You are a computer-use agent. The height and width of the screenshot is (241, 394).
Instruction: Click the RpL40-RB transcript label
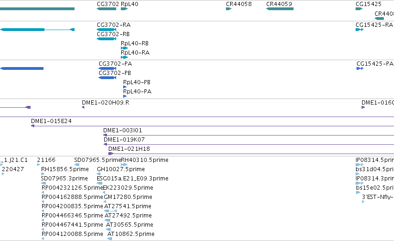coord(135,43)
